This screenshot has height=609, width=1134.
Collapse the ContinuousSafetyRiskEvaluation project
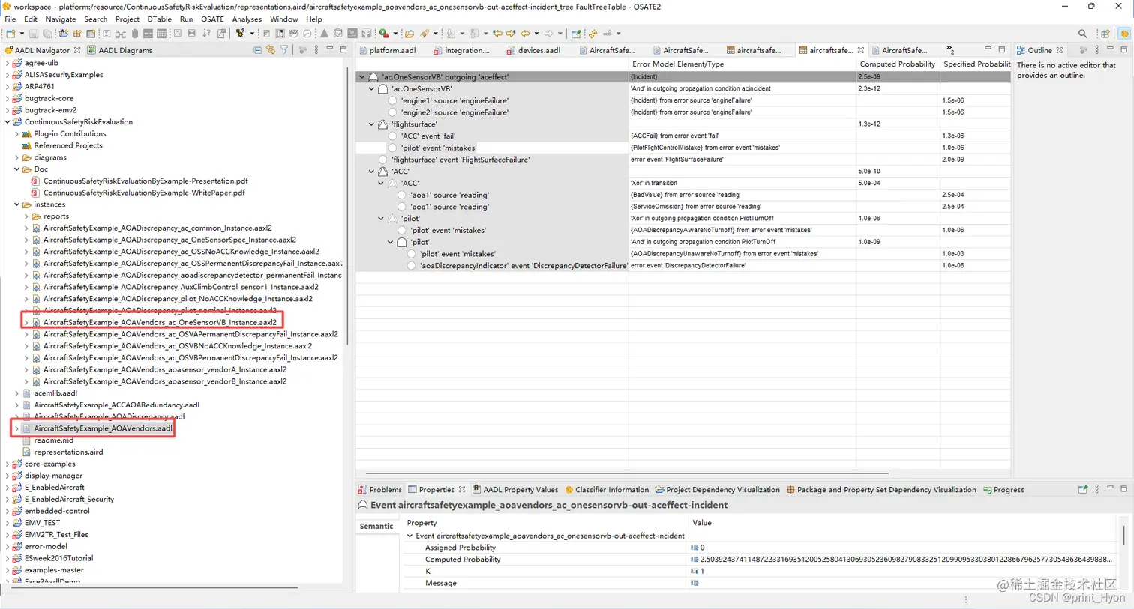click(x=7, y=122)
